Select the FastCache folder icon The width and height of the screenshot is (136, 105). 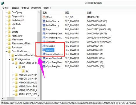[9, 36]
